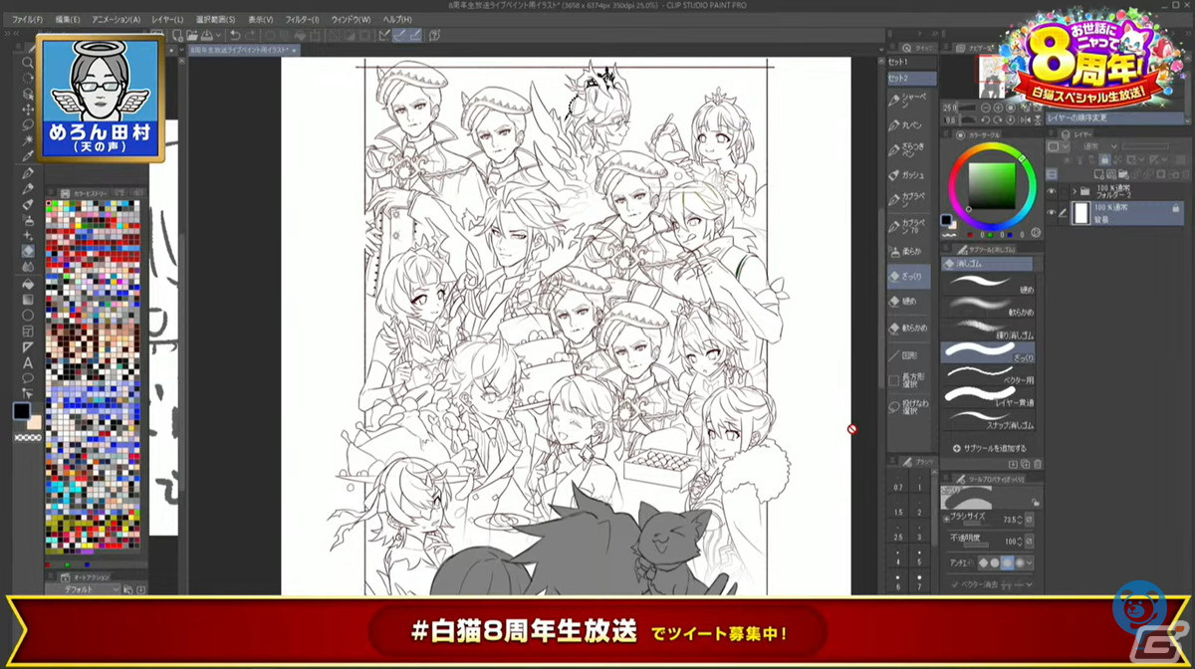1195x669 pixels.
Task: Open the help icon in command bar
Action: click(x=434, y=36)
